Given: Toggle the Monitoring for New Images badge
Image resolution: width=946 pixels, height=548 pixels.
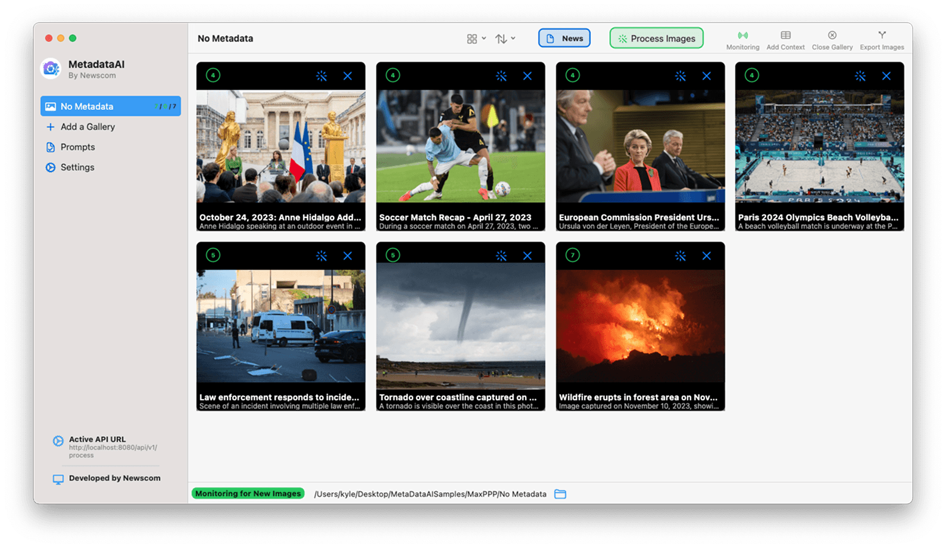Looking at the screenshot, I should pyautogui.click(x=248, y=494).
